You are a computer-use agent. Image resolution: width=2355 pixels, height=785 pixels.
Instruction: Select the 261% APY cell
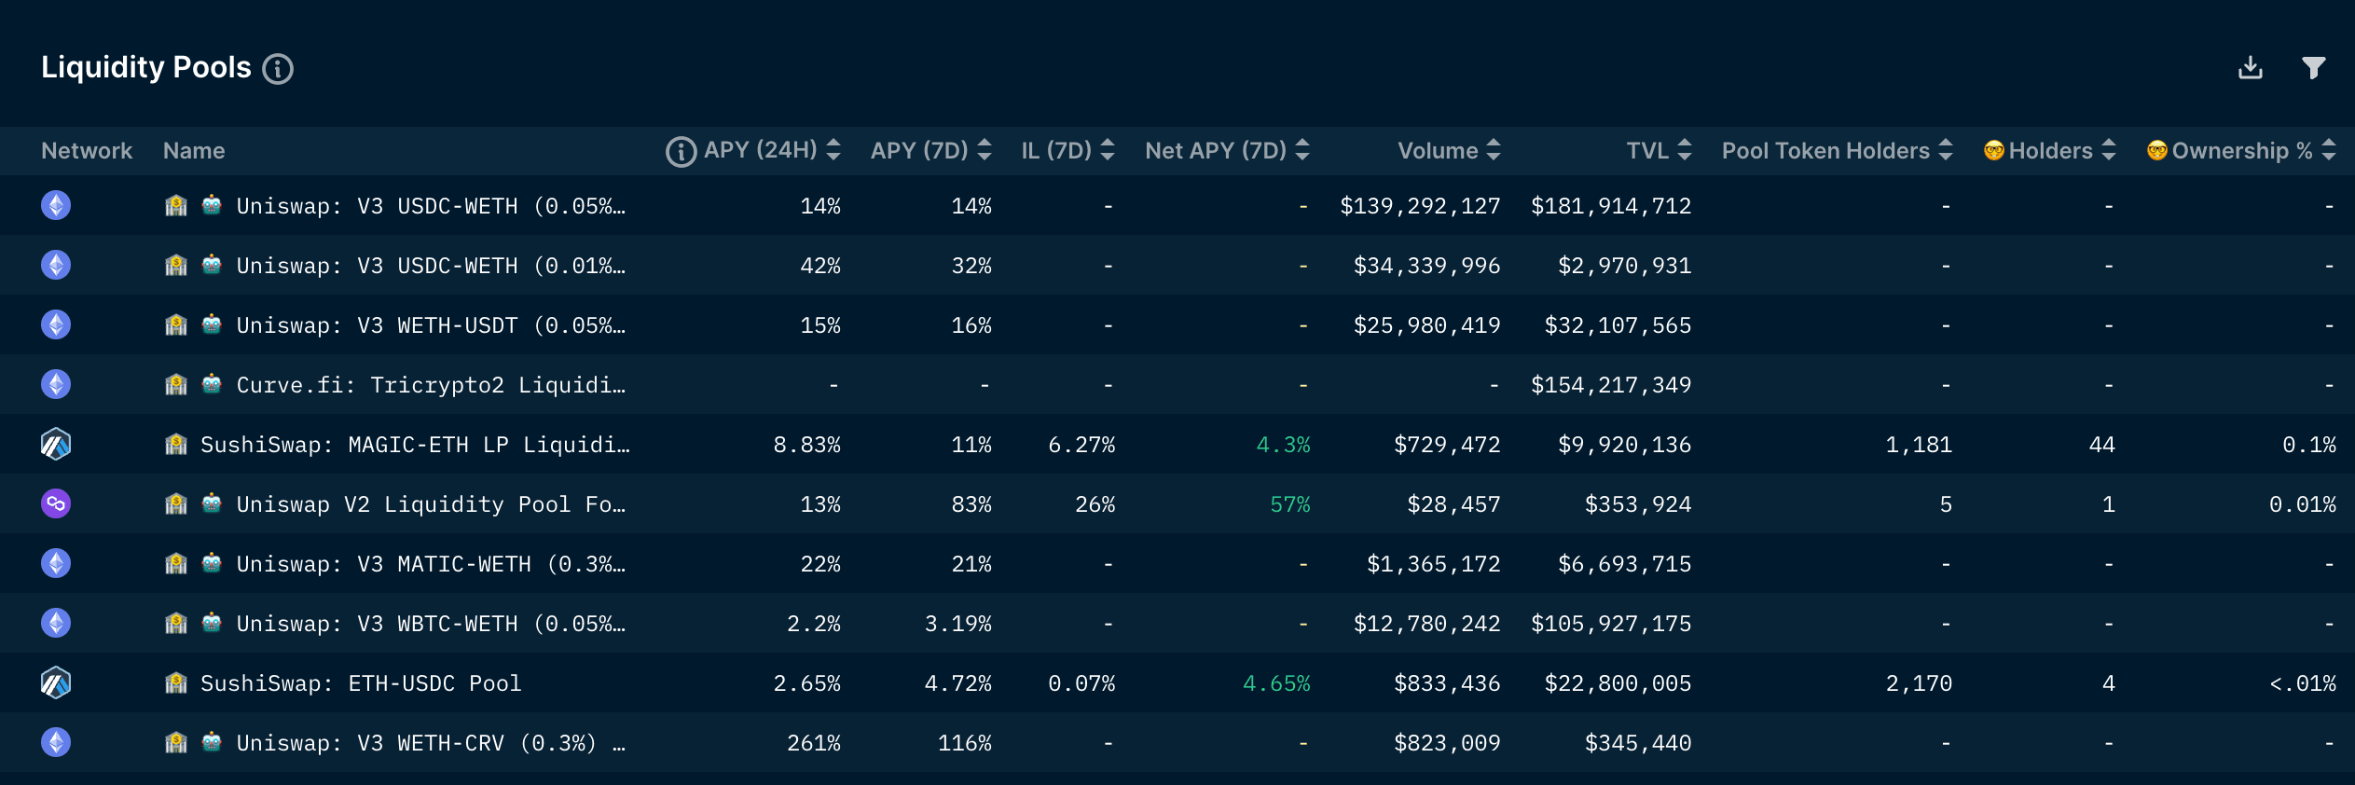814,743
